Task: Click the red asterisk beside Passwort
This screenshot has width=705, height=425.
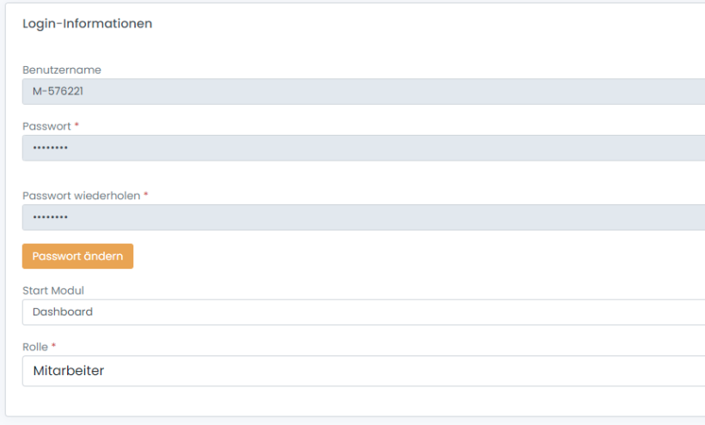Action: click(x=77, y=125)
